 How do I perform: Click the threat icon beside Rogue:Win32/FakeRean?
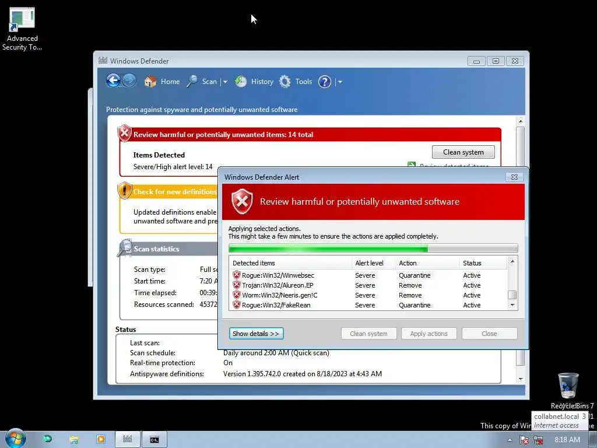237,304
